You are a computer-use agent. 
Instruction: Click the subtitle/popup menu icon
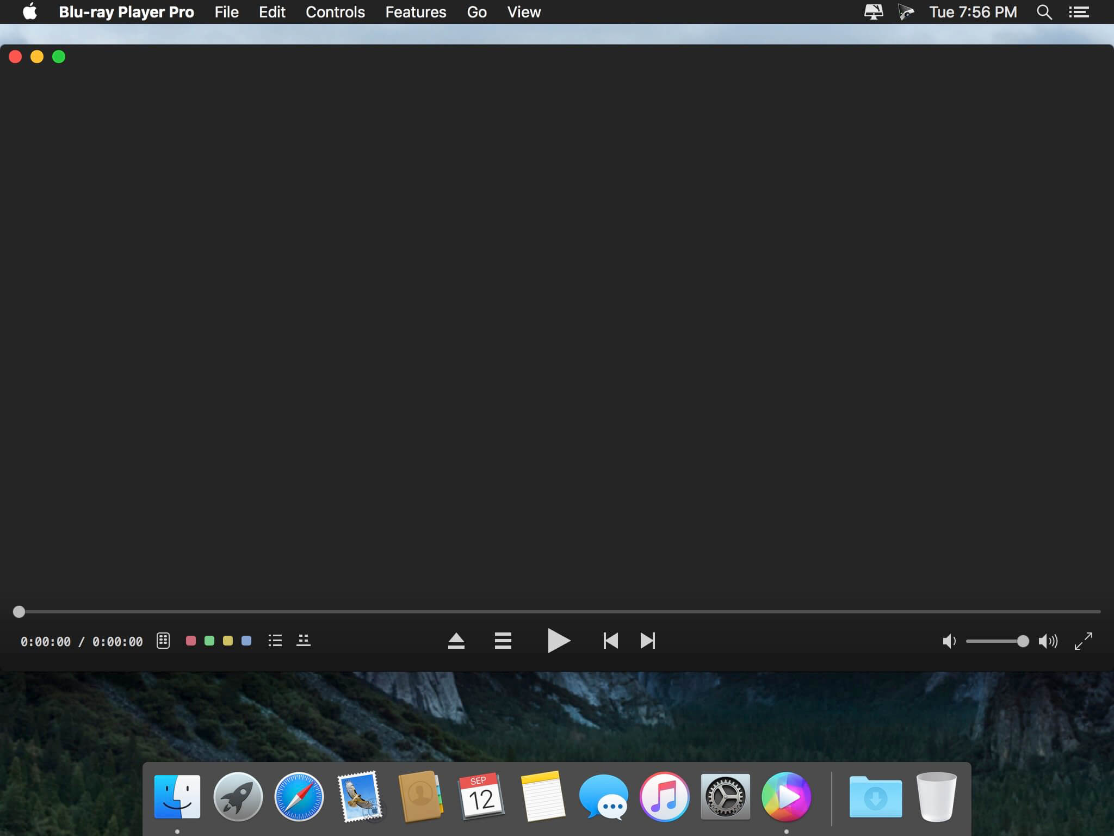[x=303, y=641]
